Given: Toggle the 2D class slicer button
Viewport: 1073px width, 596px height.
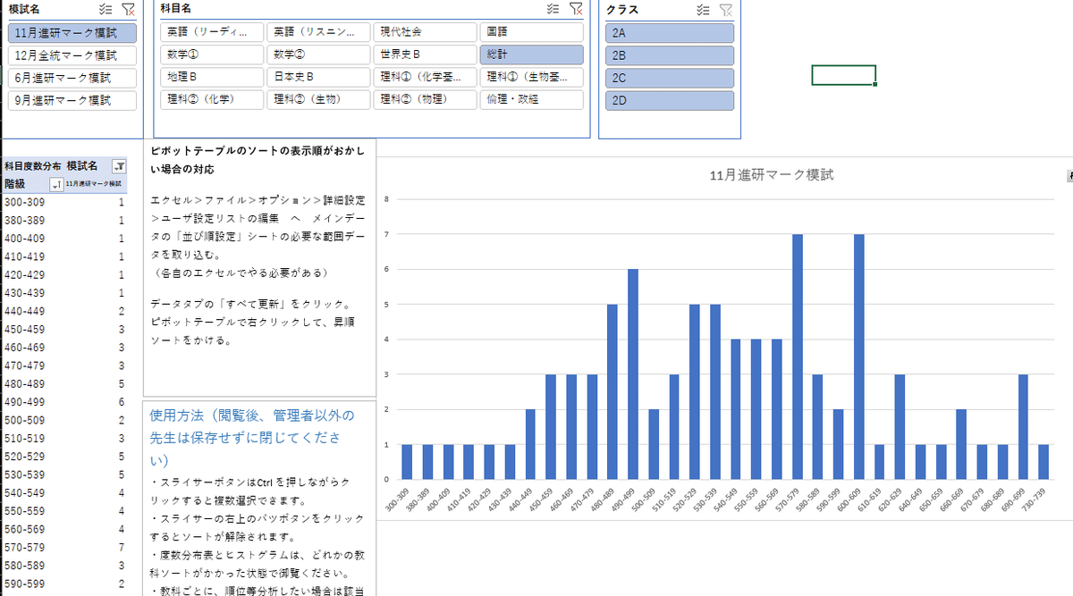Looking at the screenshot, I should pos(668,100).
